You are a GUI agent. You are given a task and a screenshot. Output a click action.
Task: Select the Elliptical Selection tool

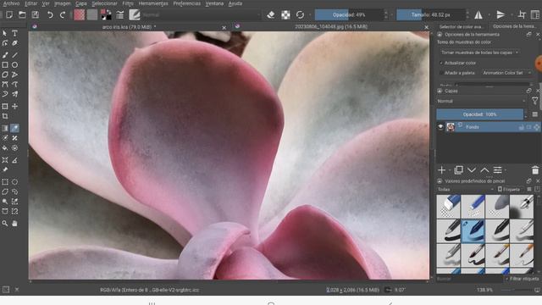(x=15, y=182)
